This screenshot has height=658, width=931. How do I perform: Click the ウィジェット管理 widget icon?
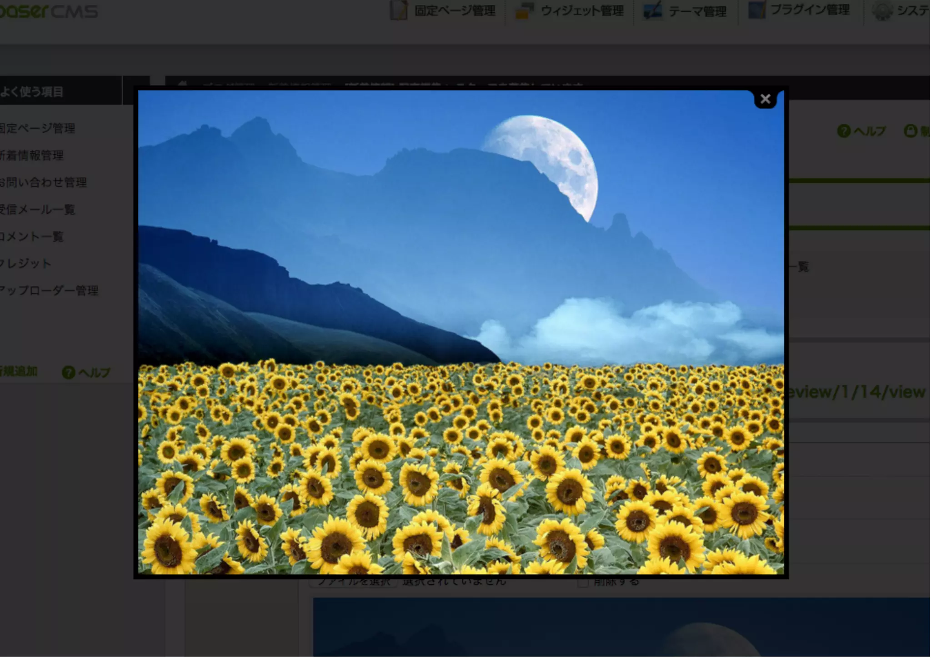524,10
